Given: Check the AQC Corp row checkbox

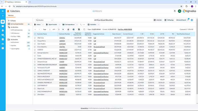Looking at the screenshot, I should click(35, 38).
